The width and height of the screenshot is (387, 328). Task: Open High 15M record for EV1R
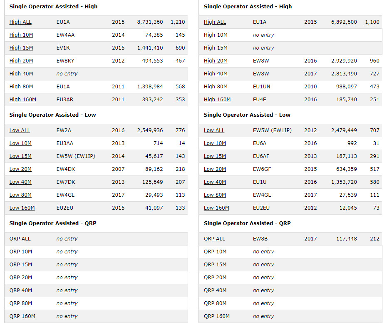(21, 48)
